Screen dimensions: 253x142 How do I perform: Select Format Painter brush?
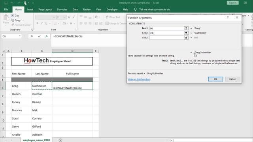[21, 25]
